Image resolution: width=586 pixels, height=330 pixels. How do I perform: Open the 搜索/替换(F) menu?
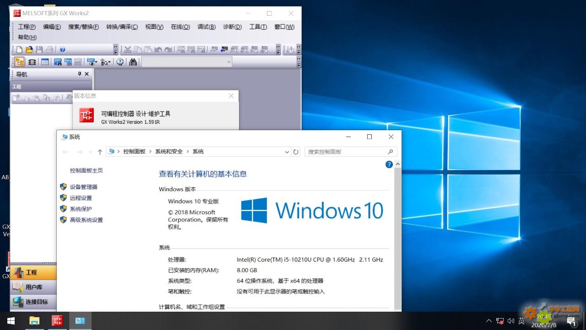83,27
